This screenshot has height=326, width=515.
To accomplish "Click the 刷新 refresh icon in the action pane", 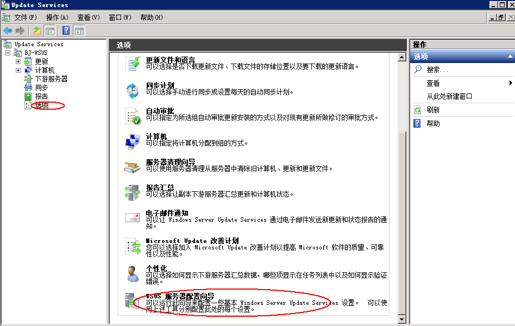I will pyautogui.click(x=417, y=110).
